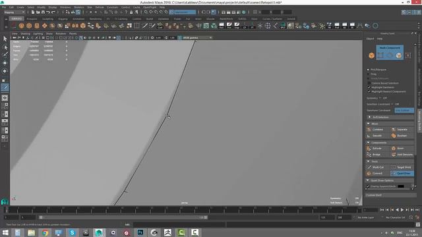
Task: Toggle Channel Box icon in status line
Action: 419,12
